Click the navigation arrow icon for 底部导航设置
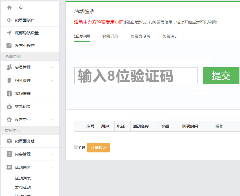Screen dimensions: 240x196 point(9,33)
